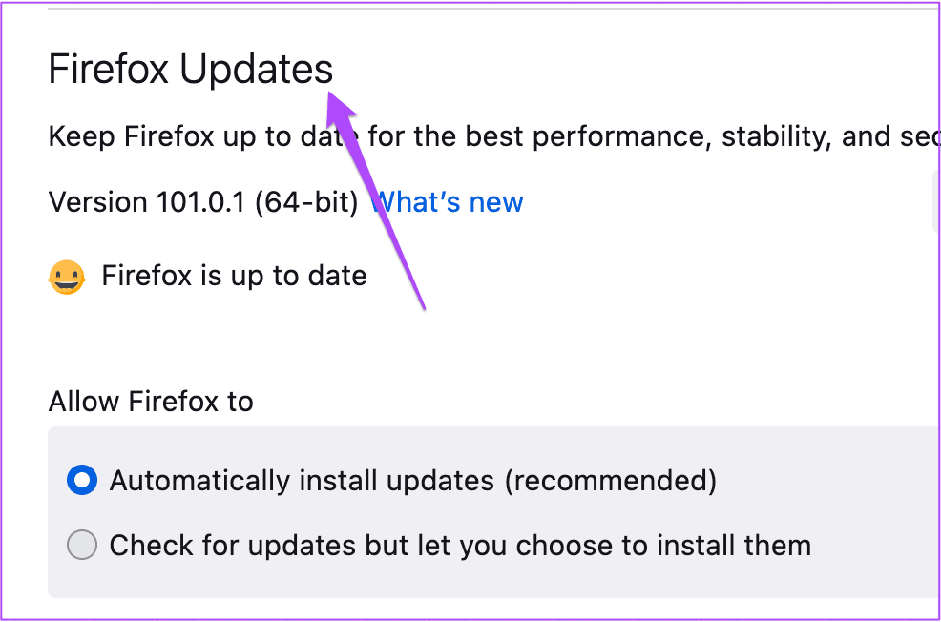Click the Allow Firefox to label
The height and width of the screenshot is (622, 941).
tap(151, 402)
